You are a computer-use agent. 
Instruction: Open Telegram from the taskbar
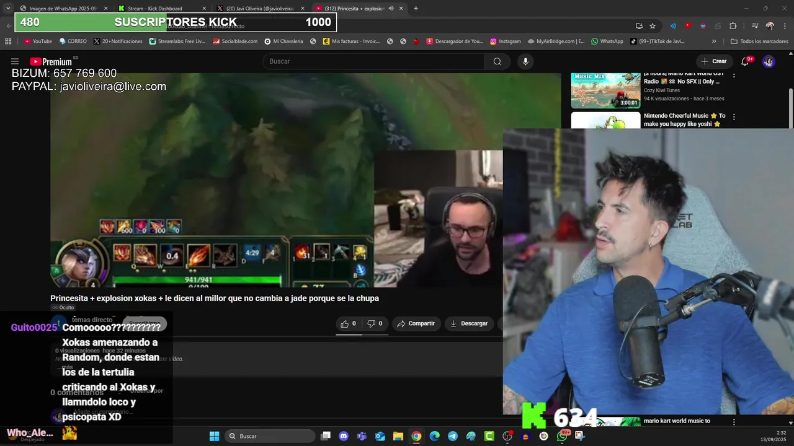point(453,436)
